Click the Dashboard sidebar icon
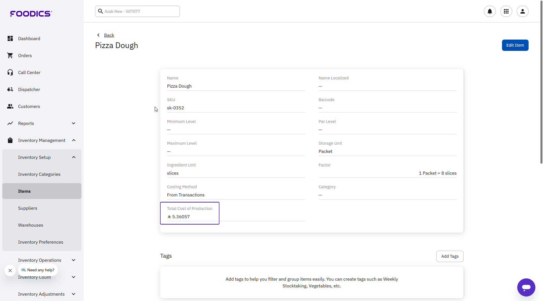Image resolution: width=543 pixels, height=301 pixels. (10, 38)
